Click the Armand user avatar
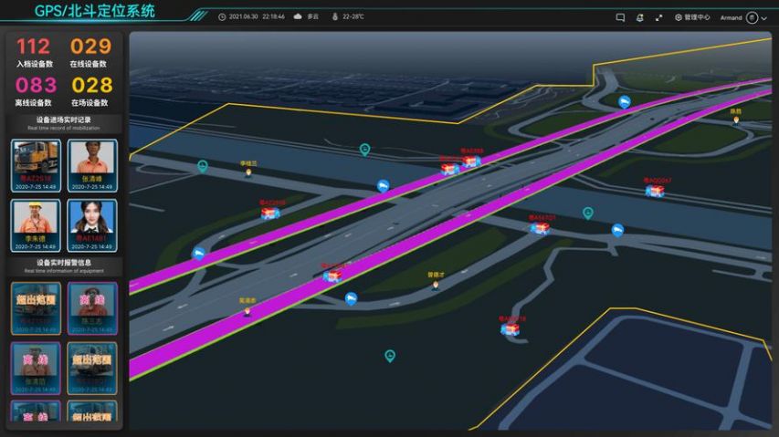This screenshot has width=779, height=437. [753, 18]
